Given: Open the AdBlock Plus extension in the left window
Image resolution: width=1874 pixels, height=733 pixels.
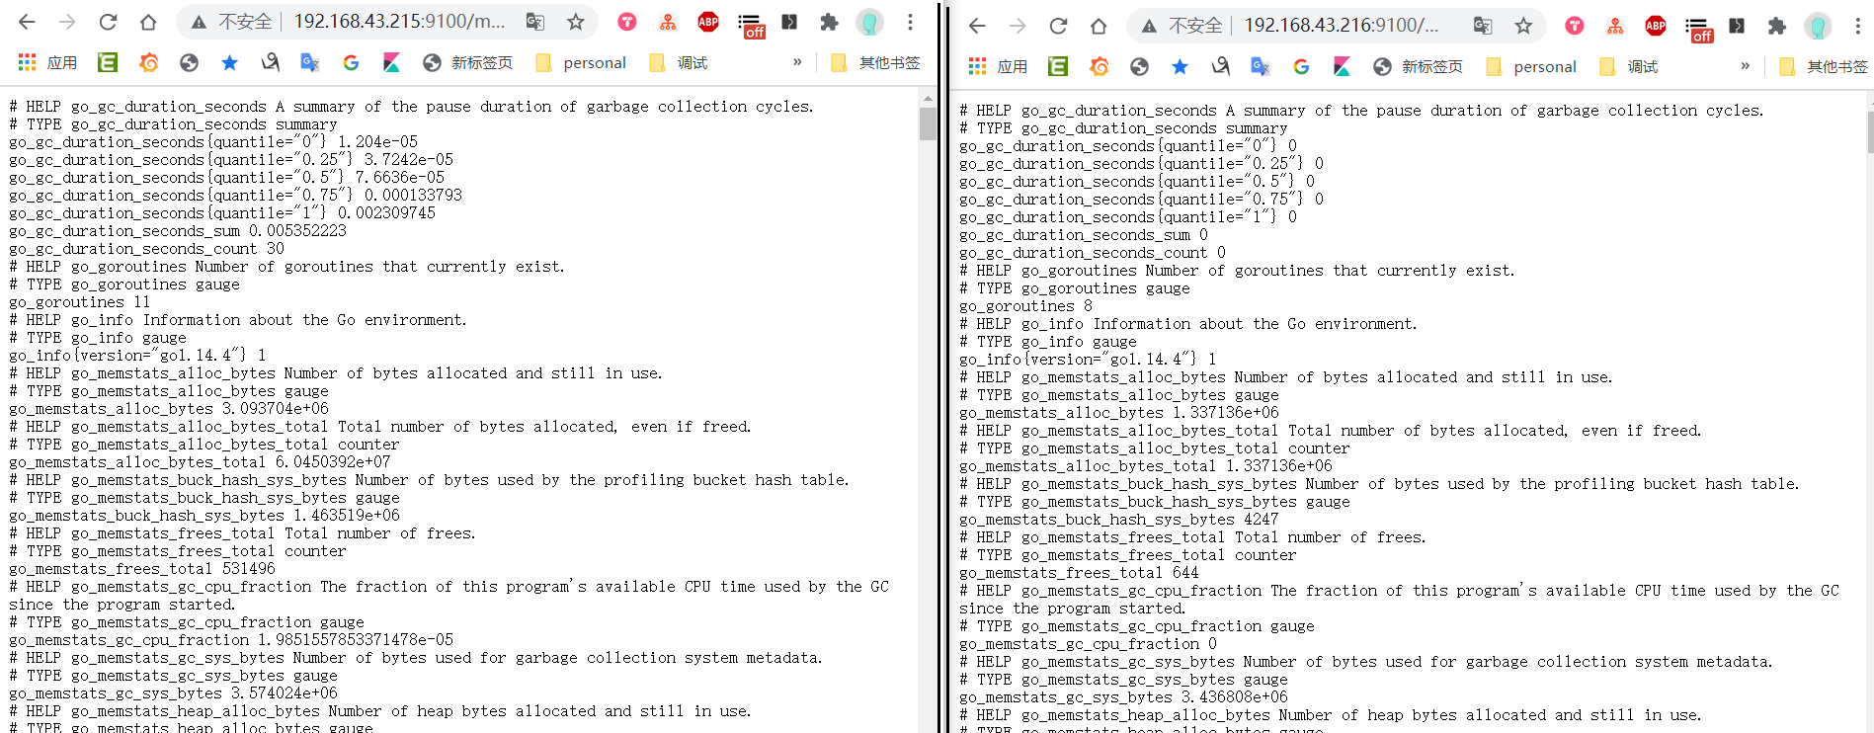Looking at the screenshot, I should 708,22.
